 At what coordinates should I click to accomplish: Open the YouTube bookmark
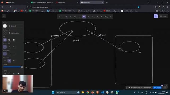tap(24, 11)
